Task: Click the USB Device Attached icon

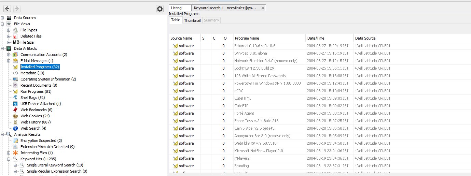Action: tap(15, 104)
